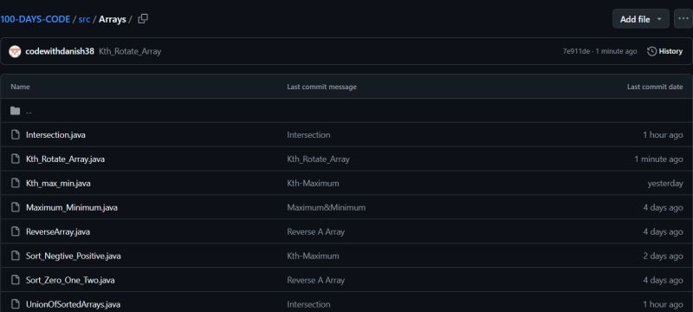Navigate to the src folder breadcrumb
The image size is (693, 312).
pyautogui.click(x=84, y=19)
